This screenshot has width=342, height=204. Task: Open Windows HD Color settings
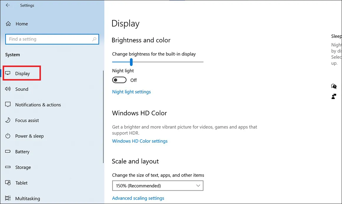[140, 141]
